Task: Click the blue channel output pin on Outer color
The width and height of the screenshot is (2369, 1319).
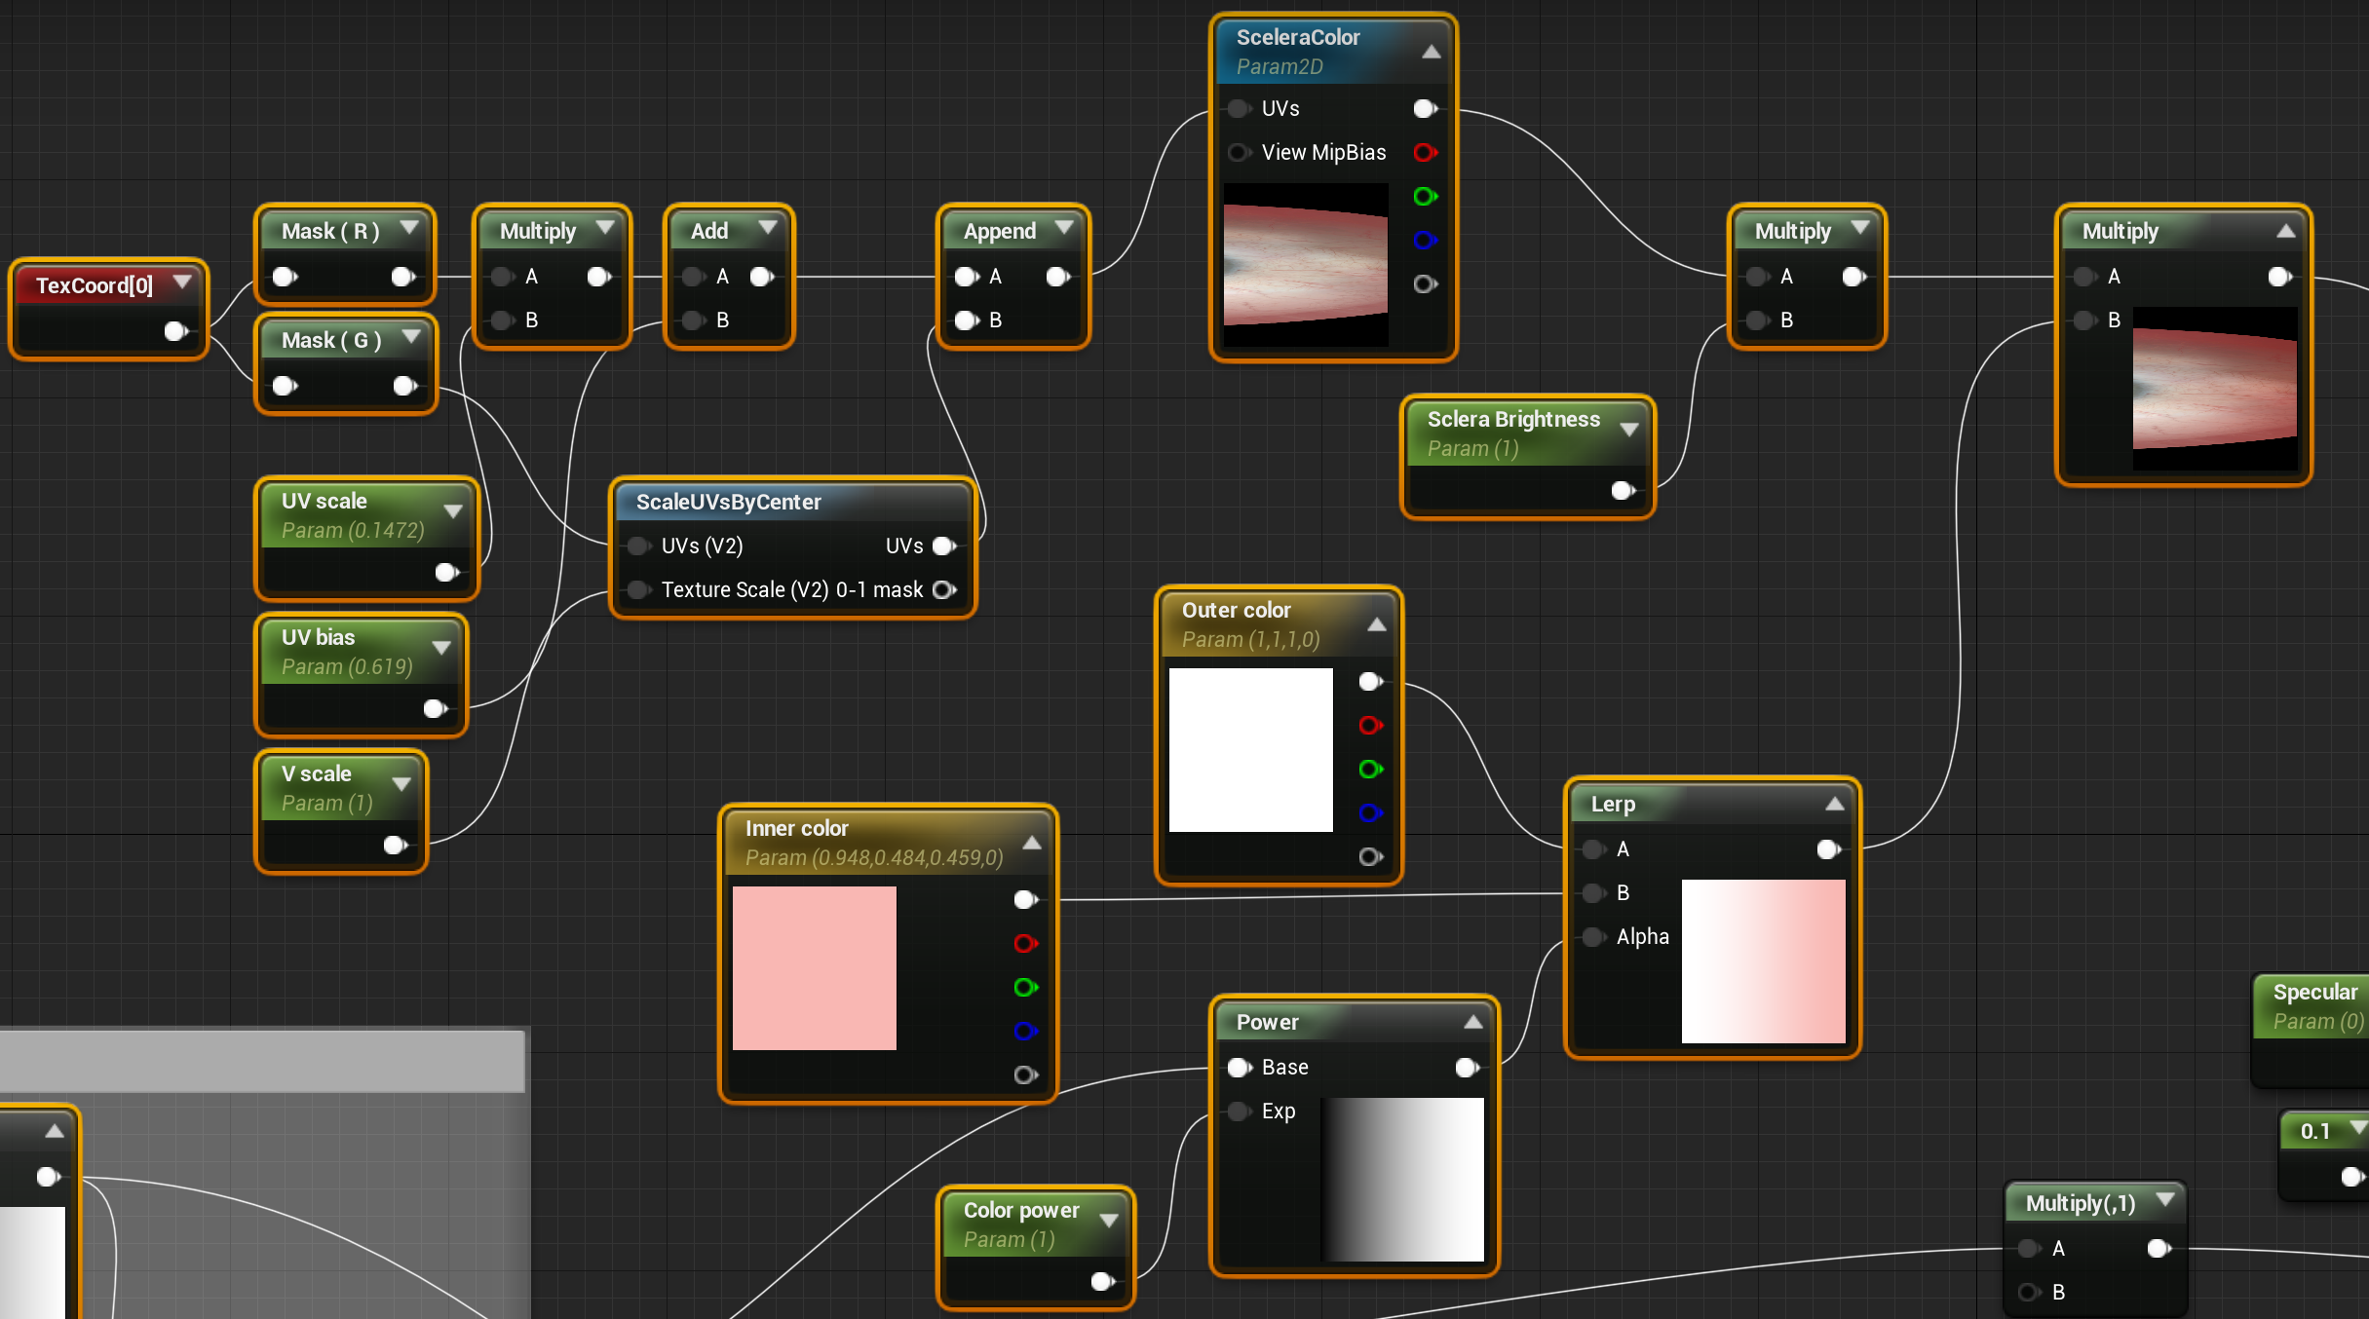Action: pyautogui.click(x=1370, y=812)
